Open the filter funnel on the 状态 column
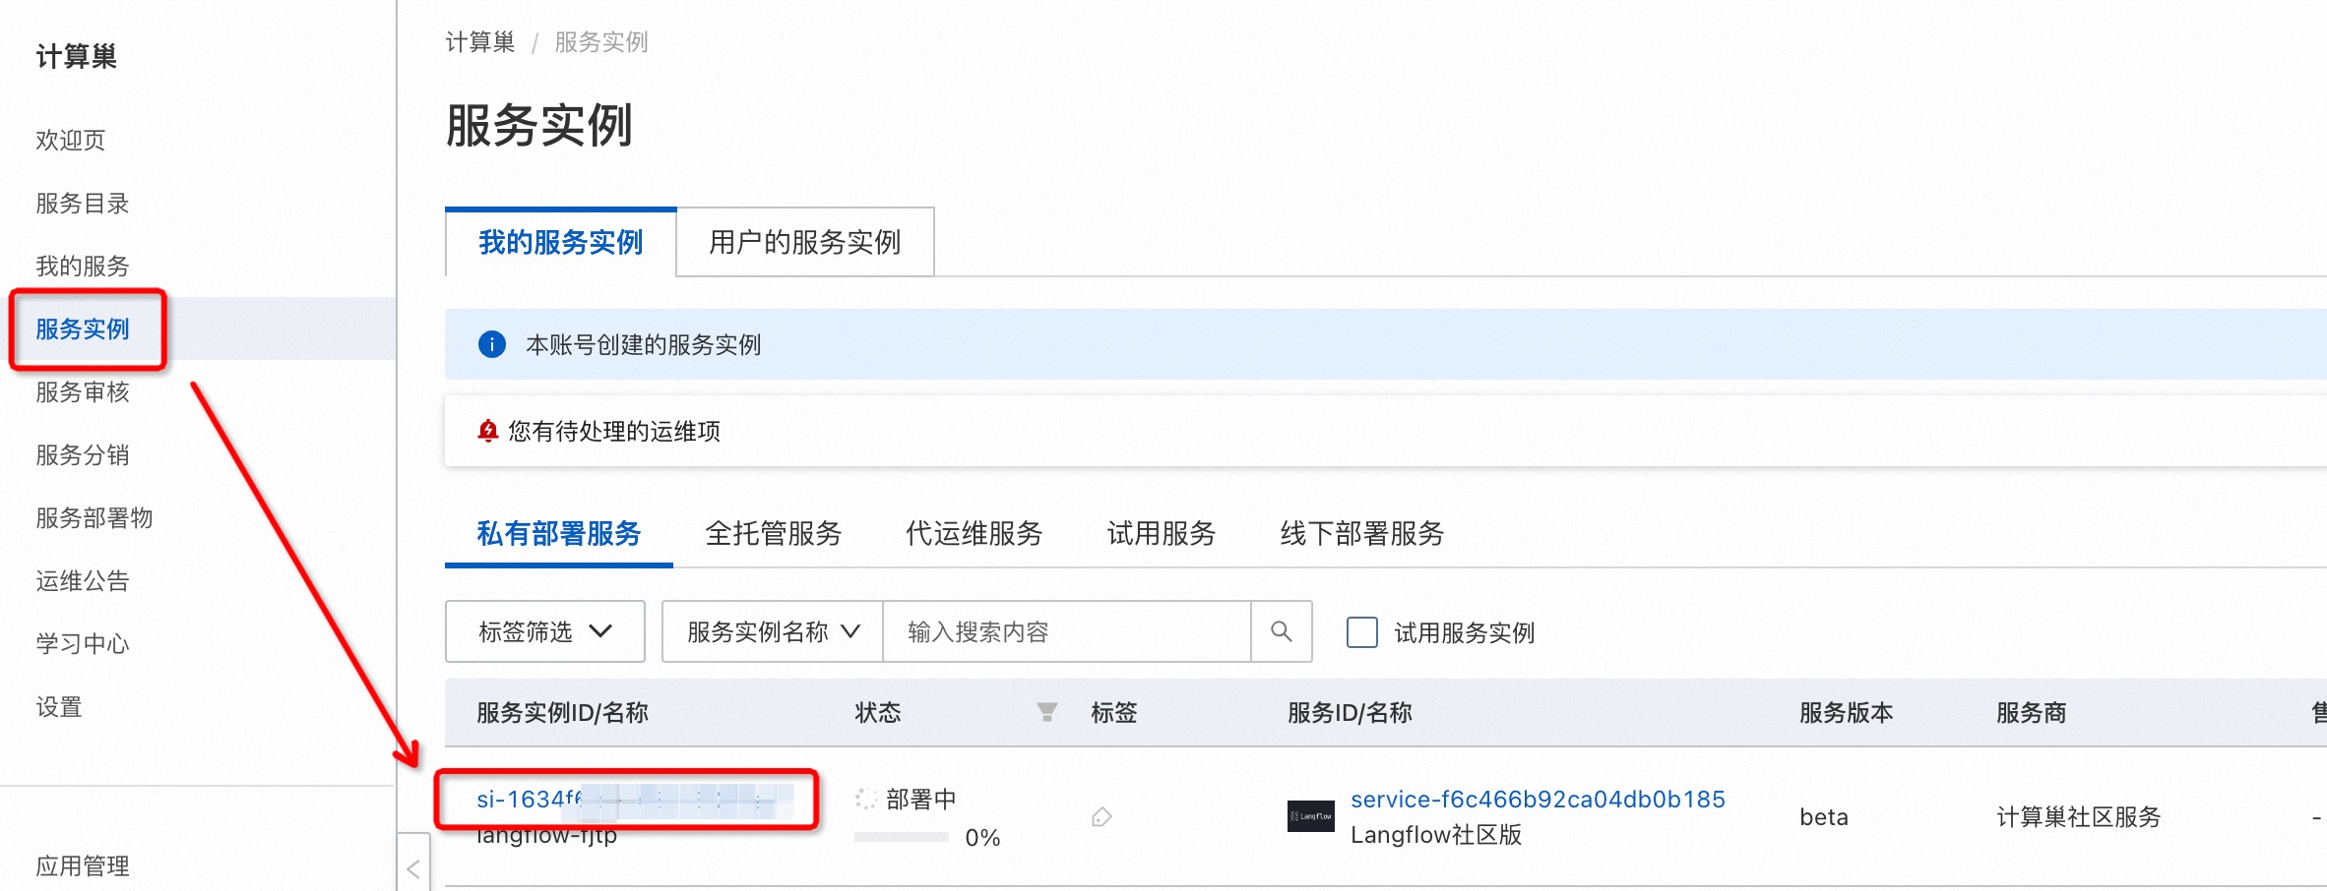 pyautogui.click(x=1046, y=711)
